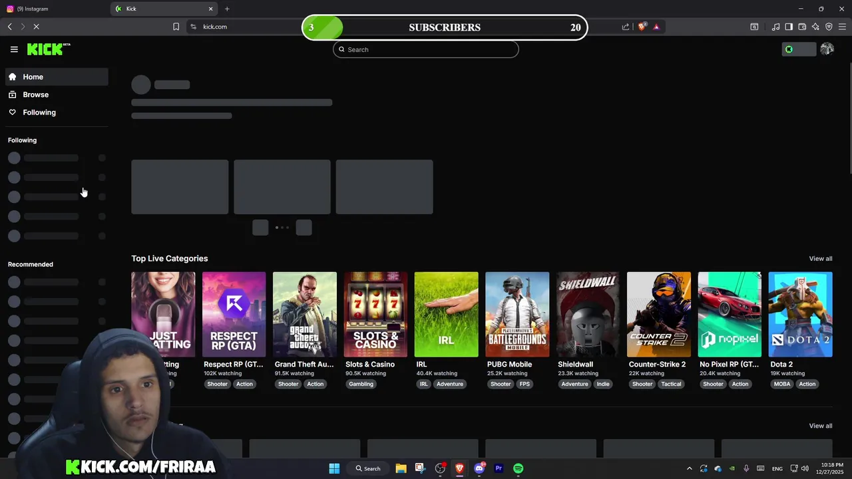Open Respect RP (GTA) category thumbnail
Viewport: 852px width, 479px height.
coord(234,314)
